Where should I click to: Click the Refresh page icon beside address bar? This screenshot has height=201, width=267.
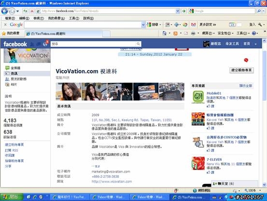[x=26, y=11]
